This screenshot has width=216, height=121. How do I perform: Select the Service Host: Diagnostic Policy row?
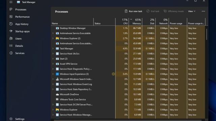pos(128,69)
